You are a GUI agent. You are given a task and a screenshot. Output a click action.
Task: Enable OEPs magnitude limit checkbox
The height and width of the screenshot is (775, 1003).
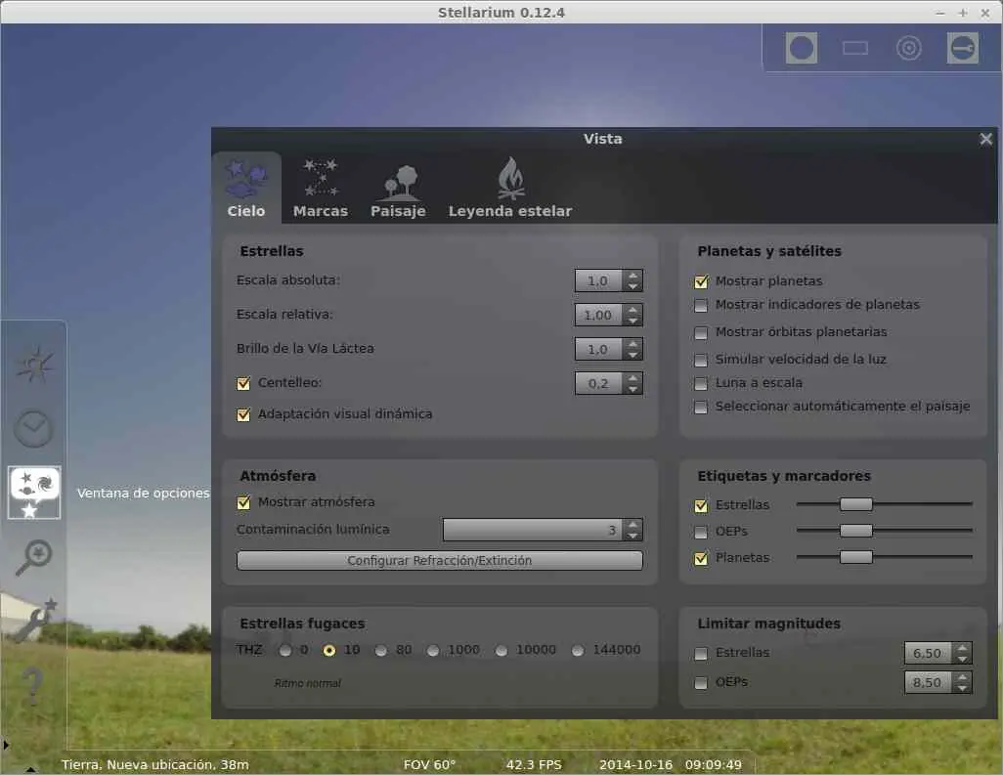[702, 683]
